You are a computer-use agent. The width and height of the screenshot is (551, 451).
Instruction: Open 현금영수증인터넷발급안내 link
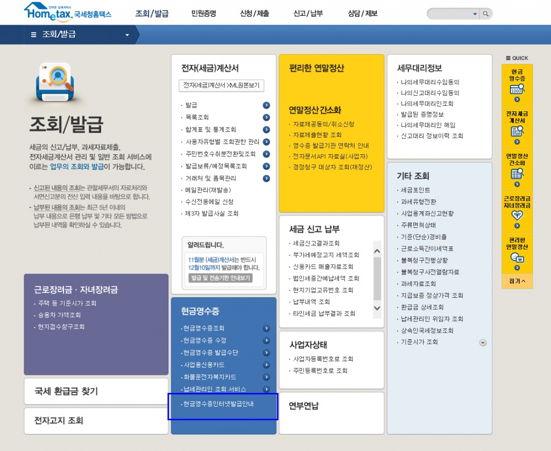pos(218,404)
